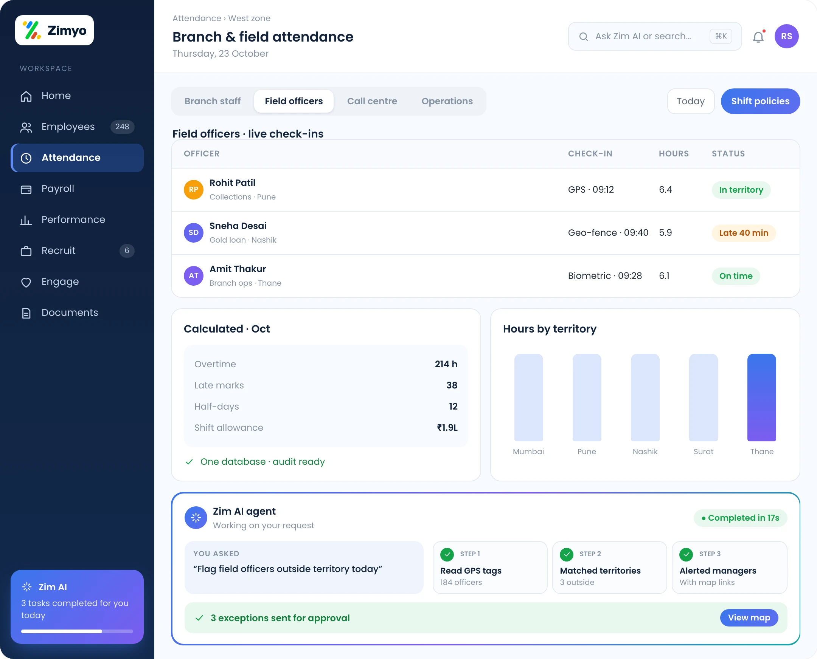Viewport: 817px width, 659px height.
Task: Switch to the Call centre tab
Action: click(x=372, y=101)
